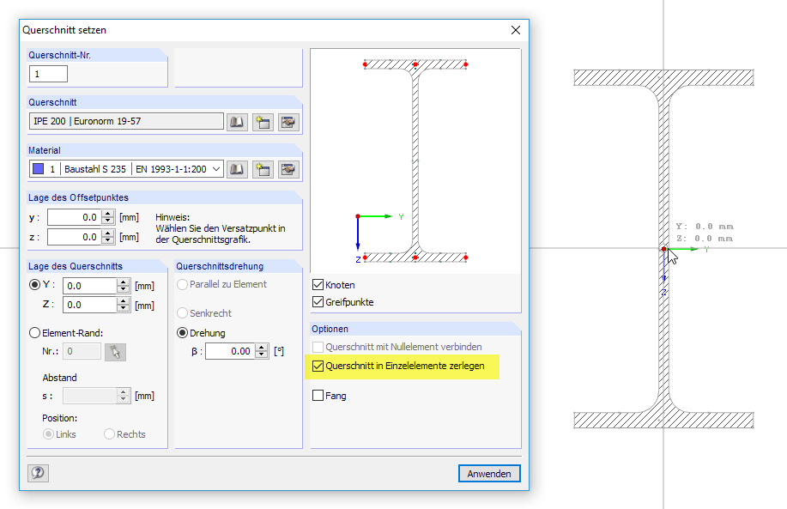Select the Drehung radio button
The height and width of the screenshot is (509, 787).
[x=182, y=333]
